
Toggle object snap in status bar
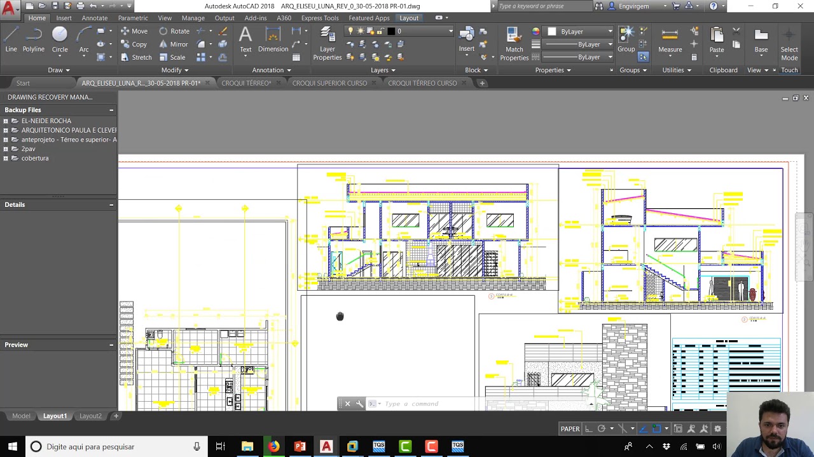[x=657, y=429]
